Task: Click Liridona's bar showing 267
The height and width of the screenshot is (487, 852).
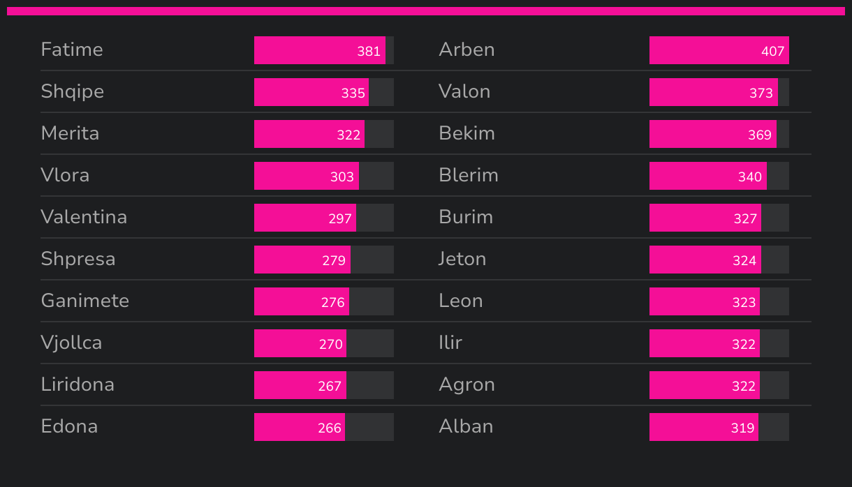Action: (x=300, y=385)
